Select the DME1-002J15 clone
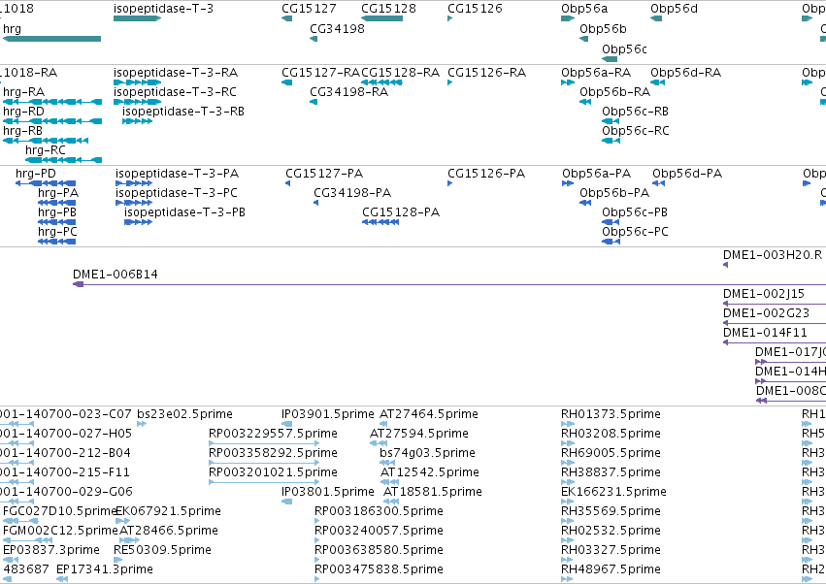This screenshot has width=826, height=584. click(775, 304)
